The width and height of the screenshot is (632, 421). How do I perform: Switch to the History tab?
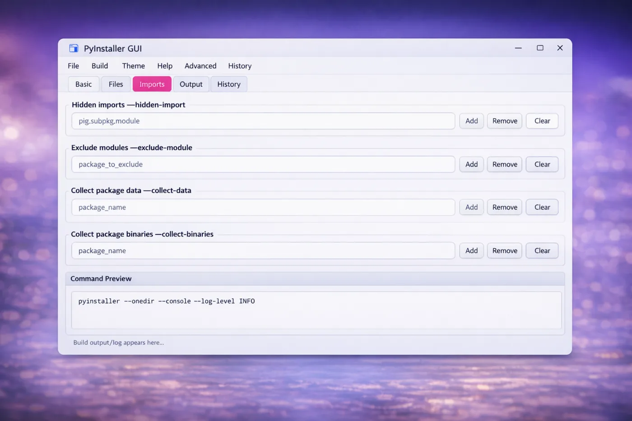(228, 84)
